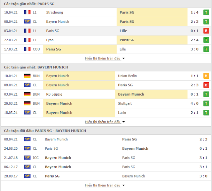Open the COU competition label on Lille row

(36, 49)
